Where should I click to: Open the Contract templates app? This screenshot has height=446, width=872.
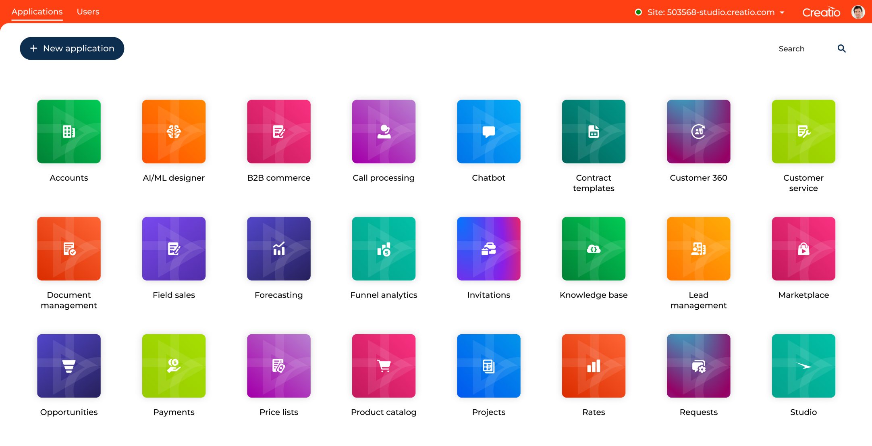point(594,131)
